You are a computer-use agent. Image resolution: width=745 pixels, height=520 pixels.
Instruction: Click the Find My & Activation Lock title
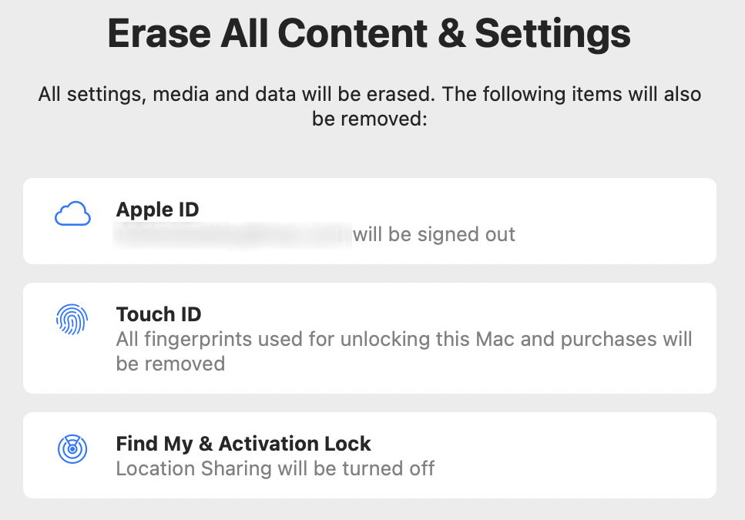pyautogui.click(x=242, y=444)
